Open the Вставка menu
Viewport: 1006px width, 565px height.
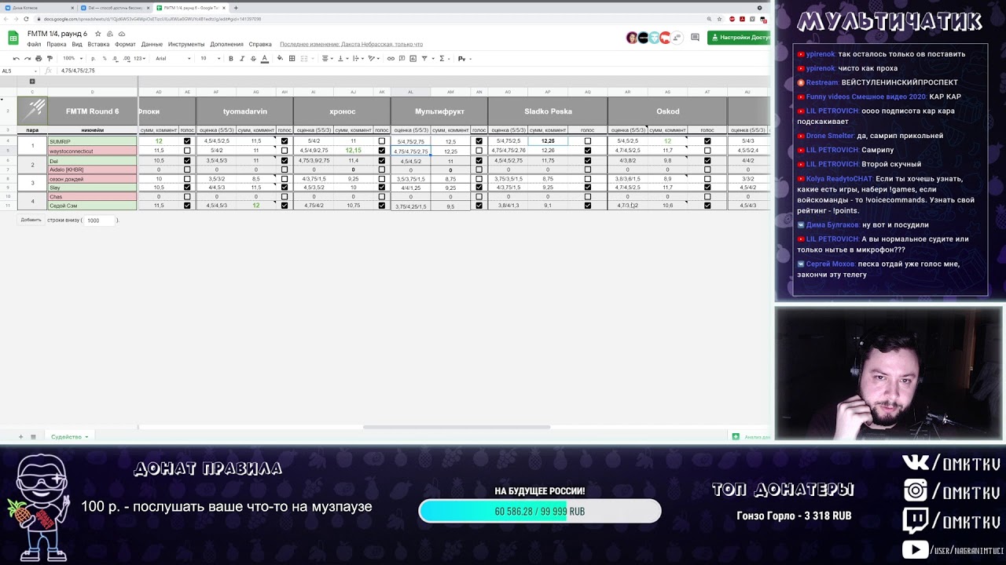[98, 45]
